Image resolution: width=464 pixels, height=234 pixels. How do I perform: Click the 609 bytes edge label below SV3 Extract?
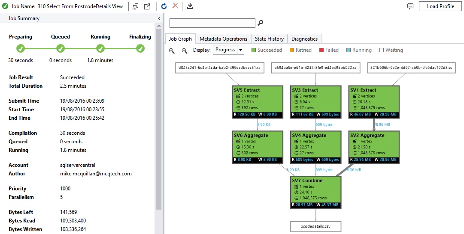(x=324, y=124)
